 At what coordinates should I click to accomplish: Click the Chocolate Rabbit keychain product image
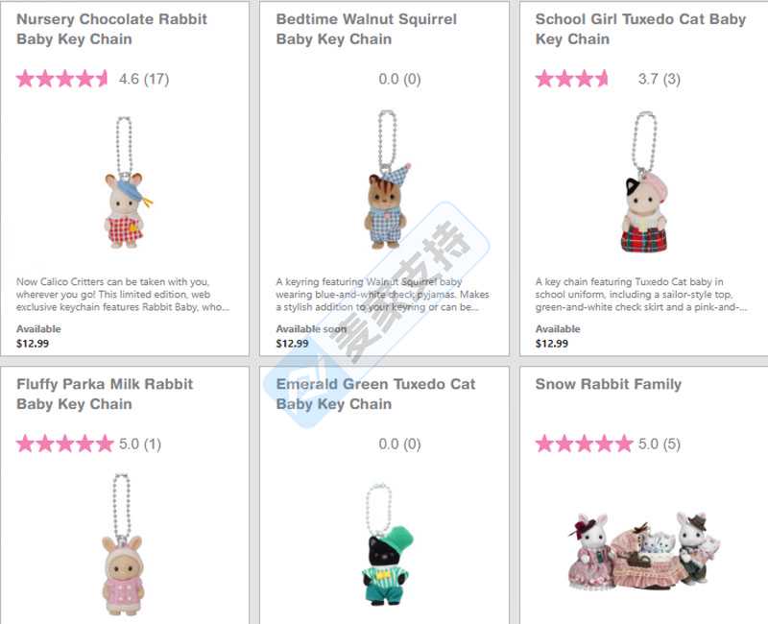pos(127,182)
